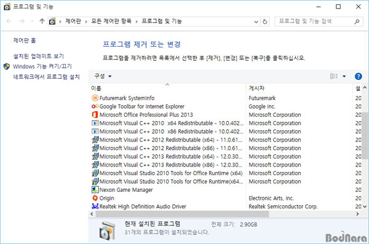Click the Google Toolbar for Internet Explorer icon
Screen dimensions: 369x244
(x=95, y=106)
